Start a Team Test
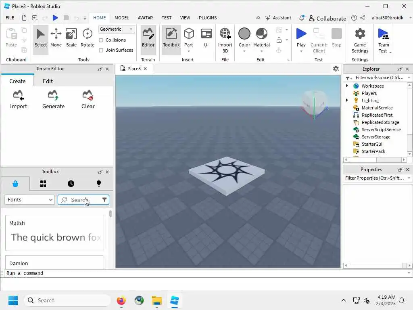Image resolution: width=413 pixels, height=310 pixels. [384, 40]
